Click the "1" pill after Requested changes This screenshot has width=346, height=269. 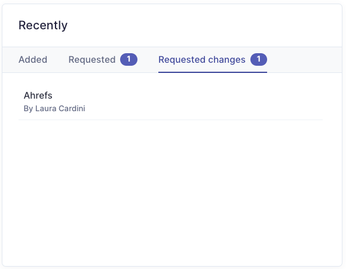pos(259,59)
